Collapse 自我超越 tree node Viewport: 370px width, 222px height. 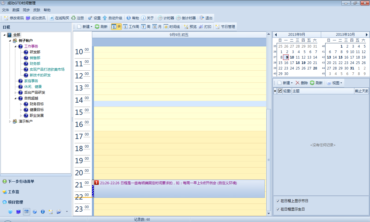pyautogui.click(x=16, y=98)
